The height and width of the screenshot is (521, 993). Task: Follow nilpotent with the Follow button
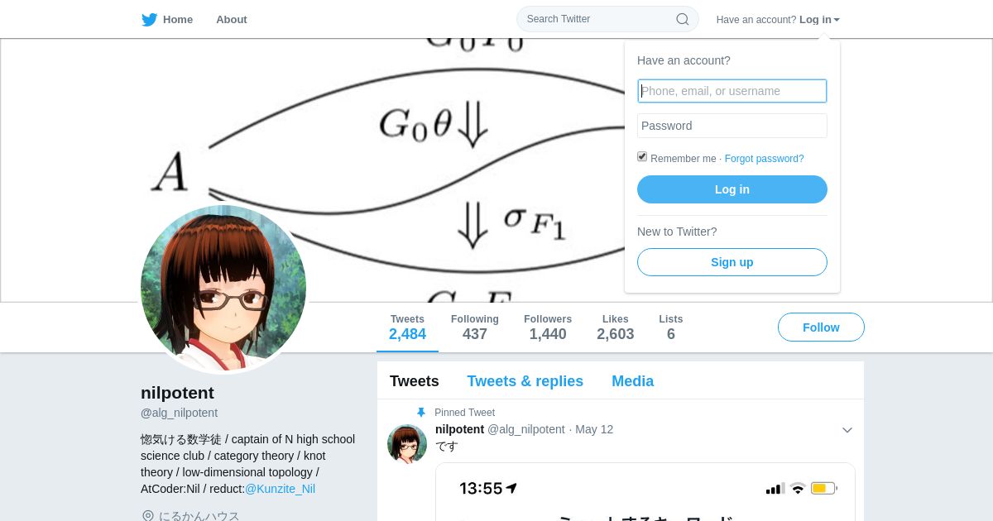click(821, 327)
